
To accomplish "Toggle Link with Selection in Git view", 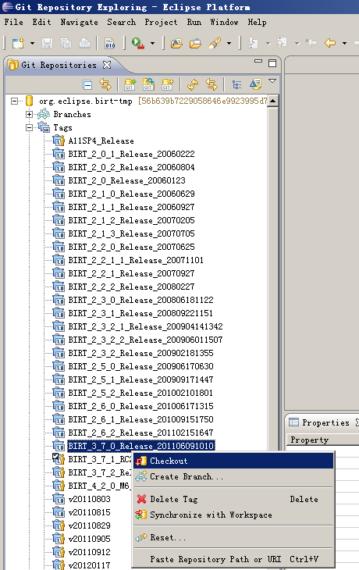I will coord(105,84).
